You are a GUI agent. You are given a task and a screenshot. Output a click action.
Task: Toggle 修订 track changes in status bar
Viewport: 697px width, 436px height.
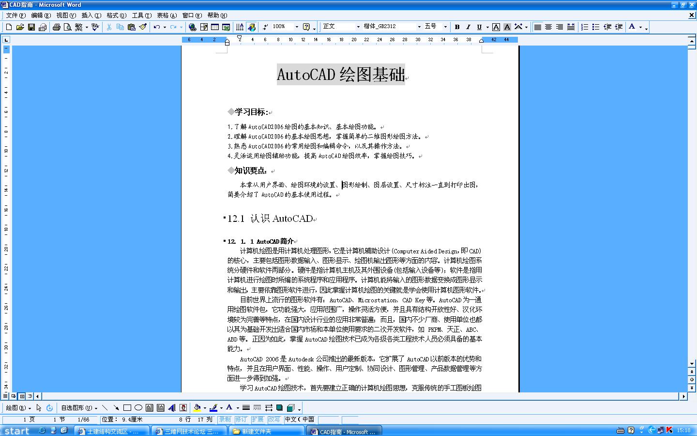pyautogui.click(x=241, y=420)
